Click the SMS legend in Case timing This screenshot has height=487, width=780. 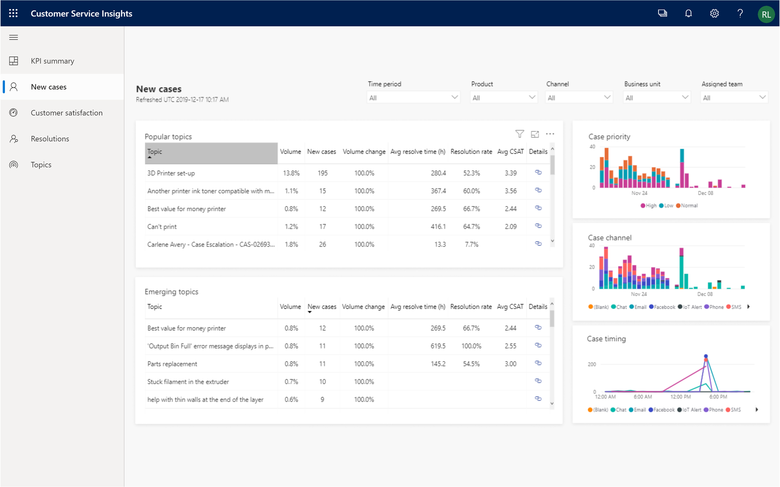pos(733,410)
